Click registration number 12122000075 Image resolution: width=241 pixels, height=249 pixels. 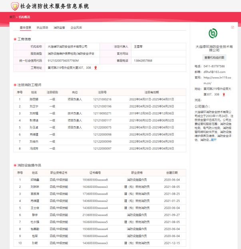(102, 127)
